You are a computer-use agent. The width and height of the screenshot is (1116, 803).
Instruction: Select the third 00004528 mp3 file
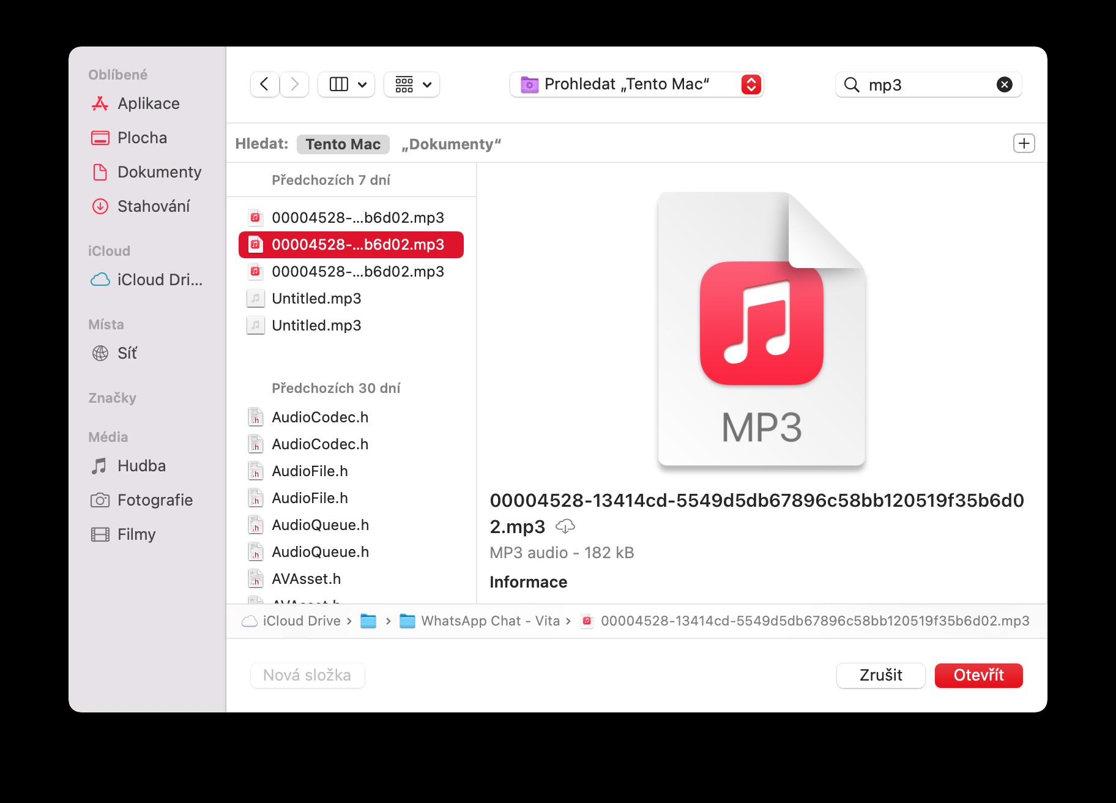click(351, 271)
